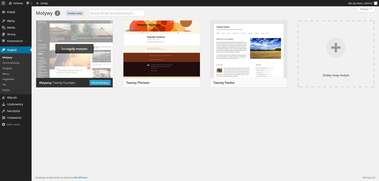Screen dimensions: 379x181
Task: Select Nagłówek in the submenu
Action: [8, 79]
